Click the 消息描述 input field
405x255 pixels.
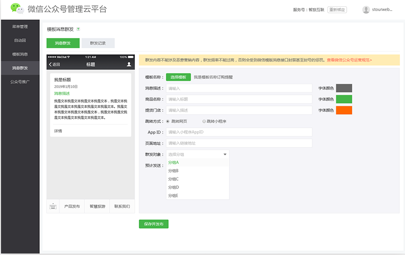coord(239,88)
